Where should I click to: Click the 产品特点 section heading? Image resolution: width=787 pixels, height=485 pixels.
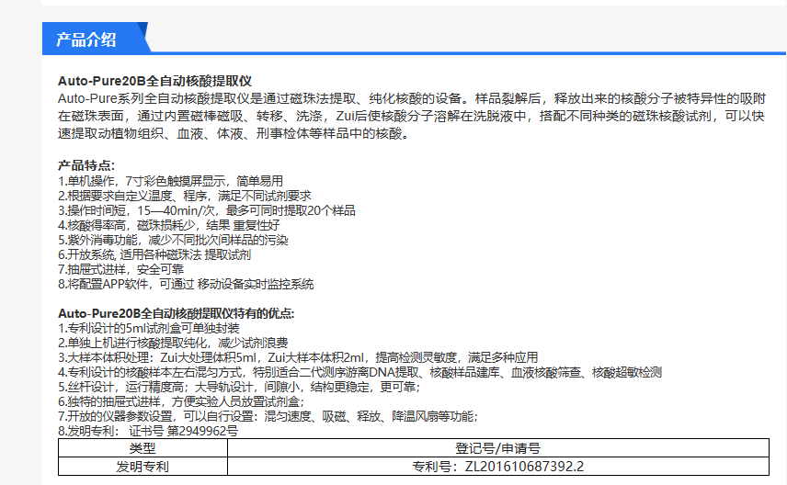click(x=86, y=165)
